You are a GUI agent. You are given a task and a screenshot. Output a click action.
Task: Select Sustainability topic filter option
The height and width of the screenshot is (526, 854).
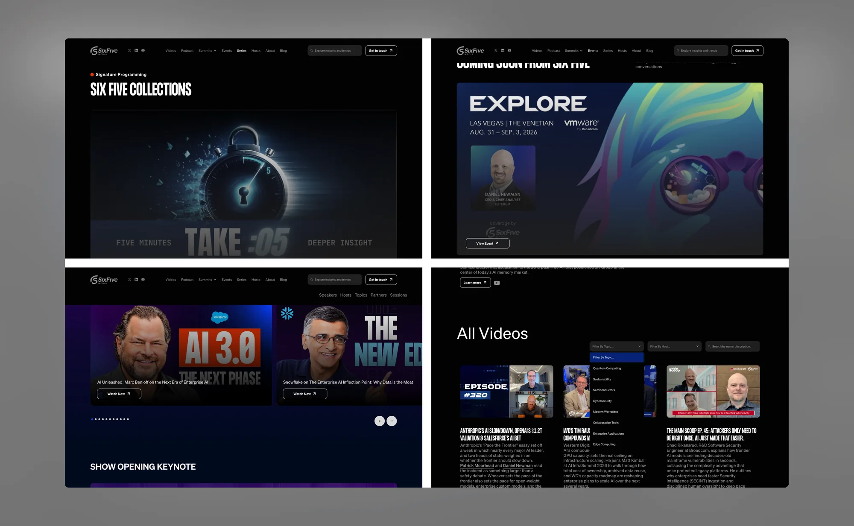coord(617,379)
